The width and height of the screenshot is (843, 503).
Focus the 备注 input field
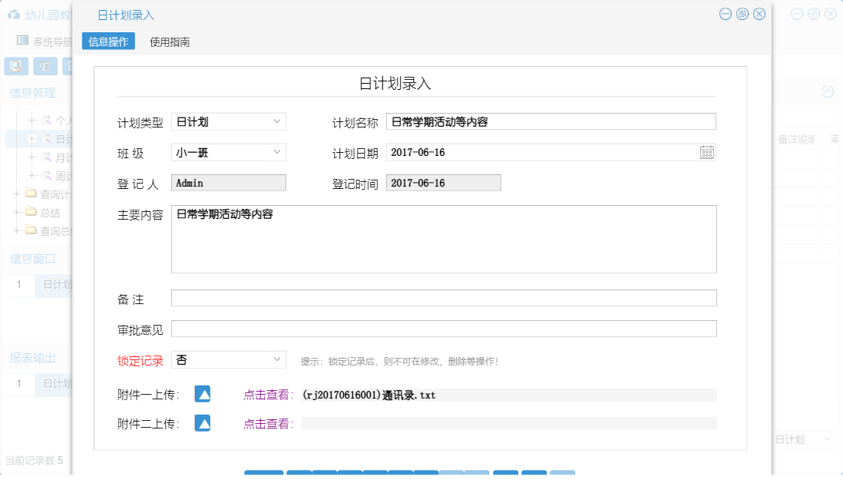click(x=444, y=298)
